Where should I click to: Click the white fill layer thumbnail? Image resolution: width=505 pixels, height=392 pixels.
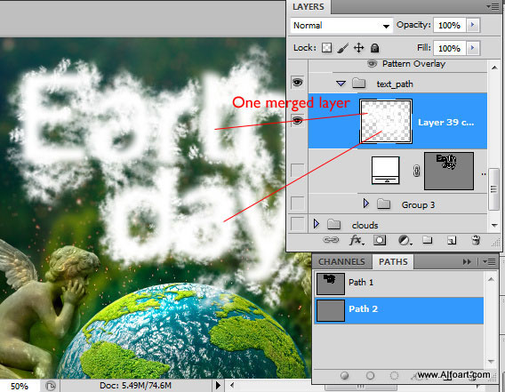point(386,171)
